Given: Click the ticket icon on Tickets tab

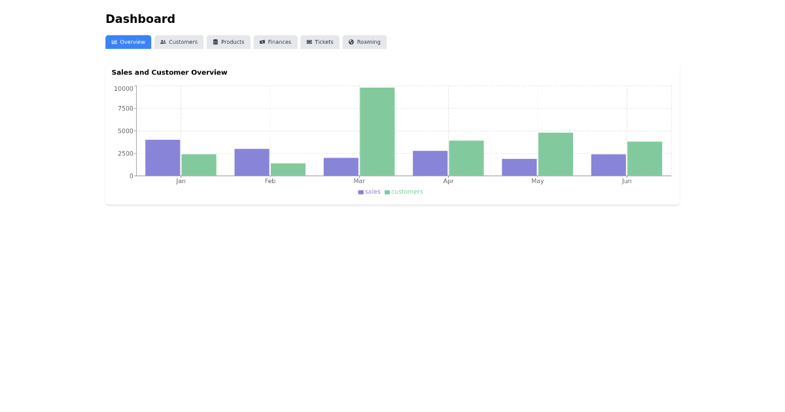Looking at the screenshot, I should [309, 42].
